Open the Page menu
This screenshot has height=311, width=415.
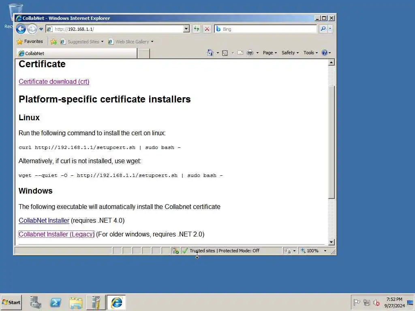(x=270, y=53)
